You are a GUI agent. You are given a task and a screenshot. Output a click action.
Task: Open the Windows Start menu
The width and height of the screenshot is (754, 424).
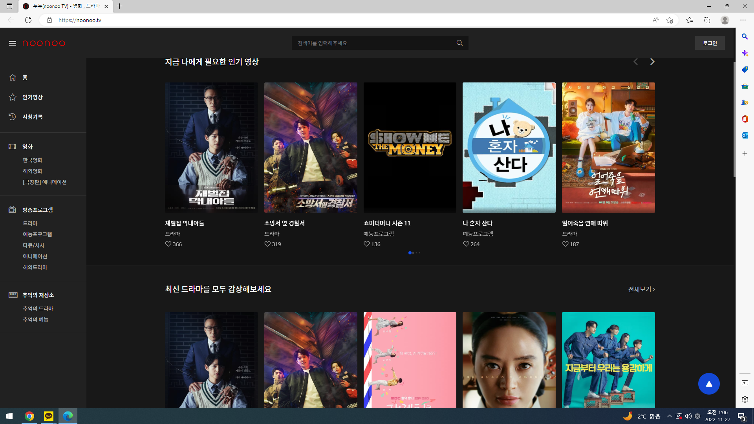[x=9, y=416]
